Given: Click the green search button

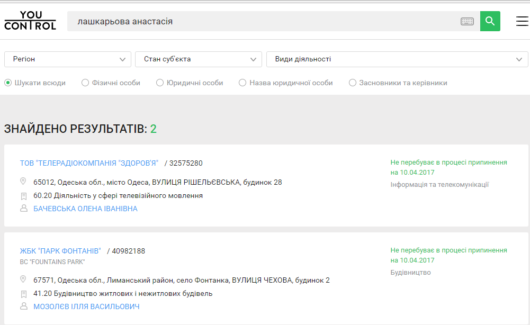Looking at the screenshot, I should [x=490, y=21].
